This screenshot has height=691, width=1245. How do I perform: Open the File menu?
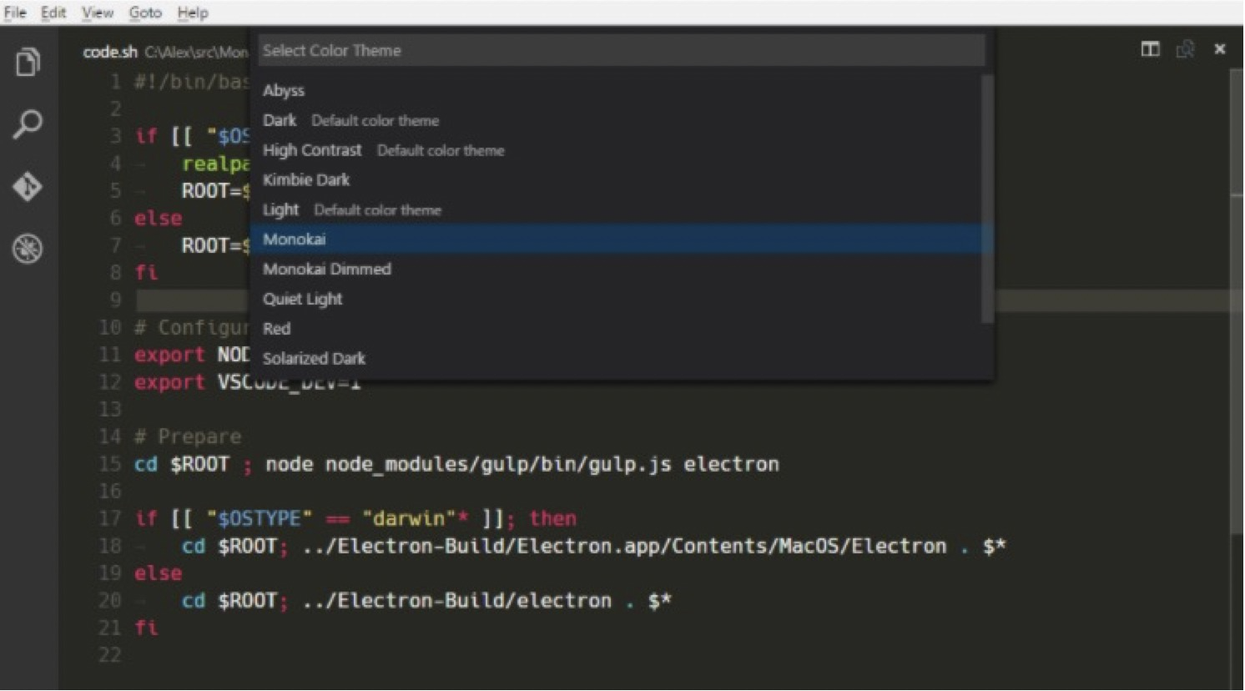click(13, 12)
